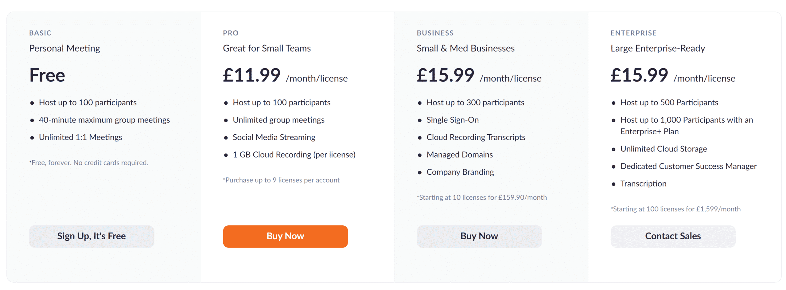Viewport: 786px width, 290px height.
Task: Click the Sign Up, It's Free button
Action: (x=91, y=236)
